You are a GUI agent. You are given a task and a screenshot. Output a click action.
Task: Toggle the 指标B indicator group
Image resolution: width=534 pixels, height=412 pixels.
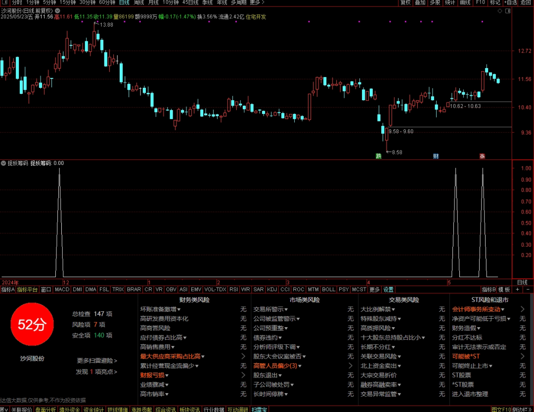(489, 290)
